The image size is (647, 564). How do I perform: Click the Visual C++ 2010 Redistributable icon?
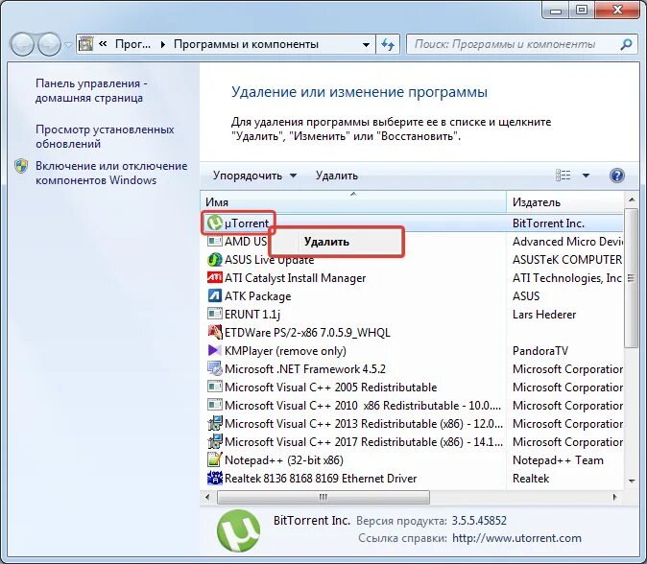click(x=215, y=405)
